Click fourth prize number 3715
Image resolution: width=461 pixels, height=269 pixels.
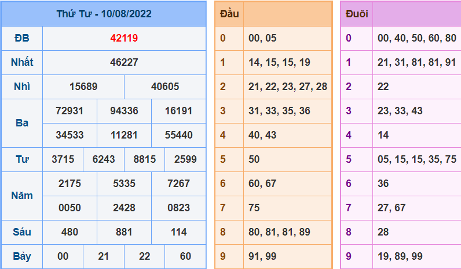(63, 159)
